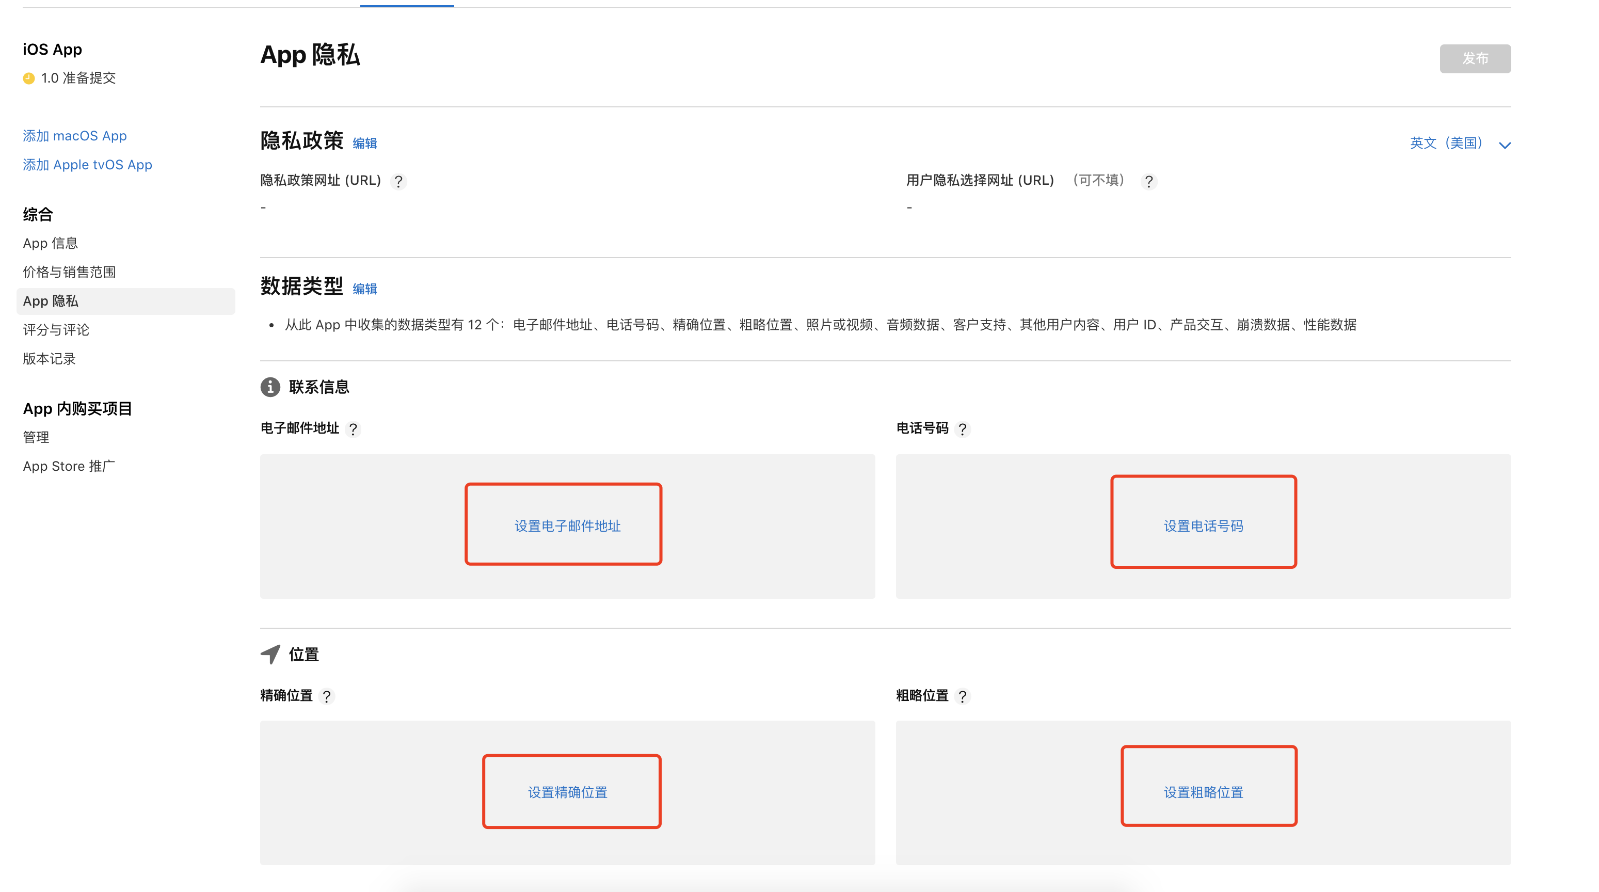This screenshot has height=892, width=1599.
Task: Click the 发布 button
Action: click(x=1476, y=58)
